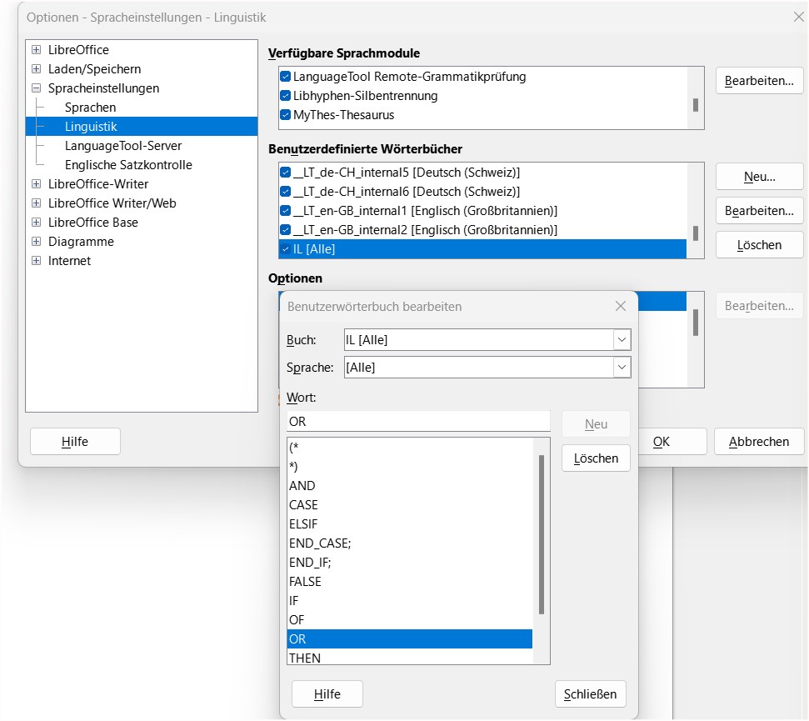Close the Optionen dialog window

click(x=798, y=17)
